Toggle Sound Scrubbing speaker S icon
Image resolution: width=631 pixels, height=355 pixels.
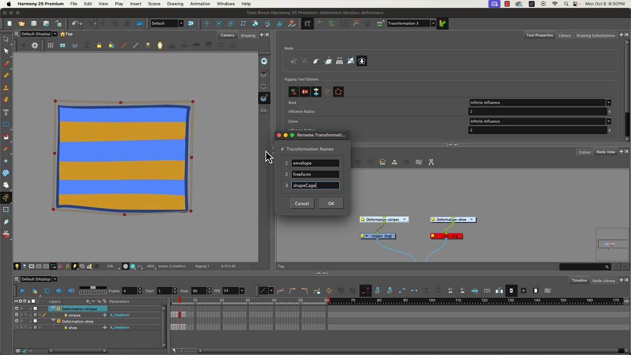tap(71, 291)
